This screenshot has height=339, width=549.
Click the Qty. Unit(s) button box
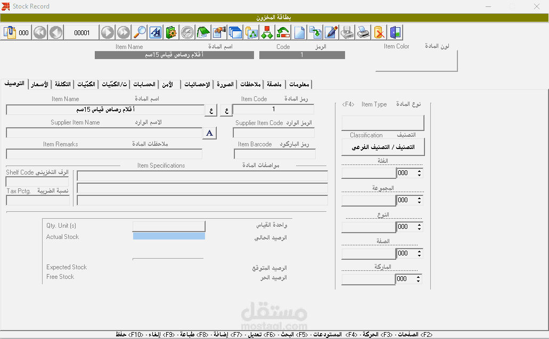tap(169, 226)
